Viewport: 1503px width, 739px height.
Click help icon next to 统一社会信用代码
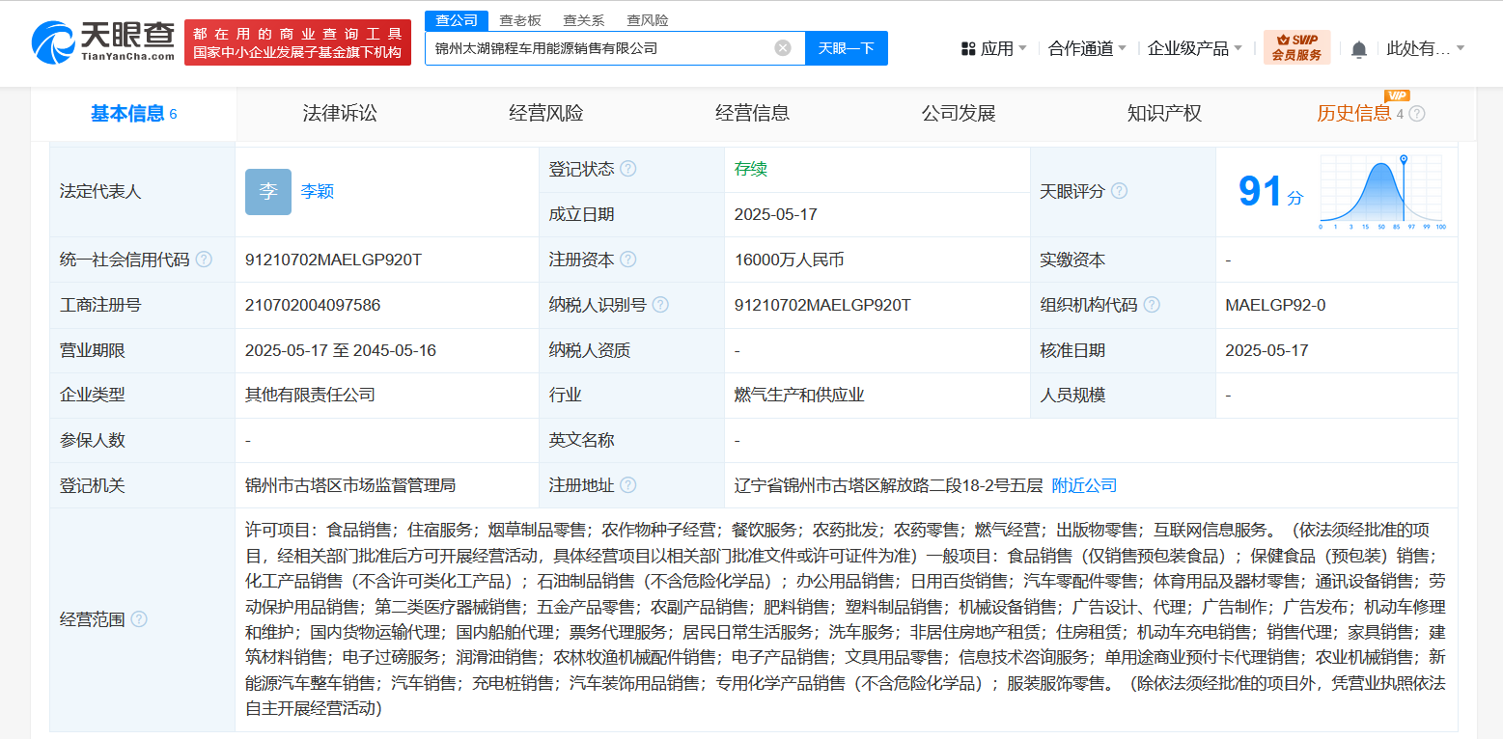[x=204, y=260]
